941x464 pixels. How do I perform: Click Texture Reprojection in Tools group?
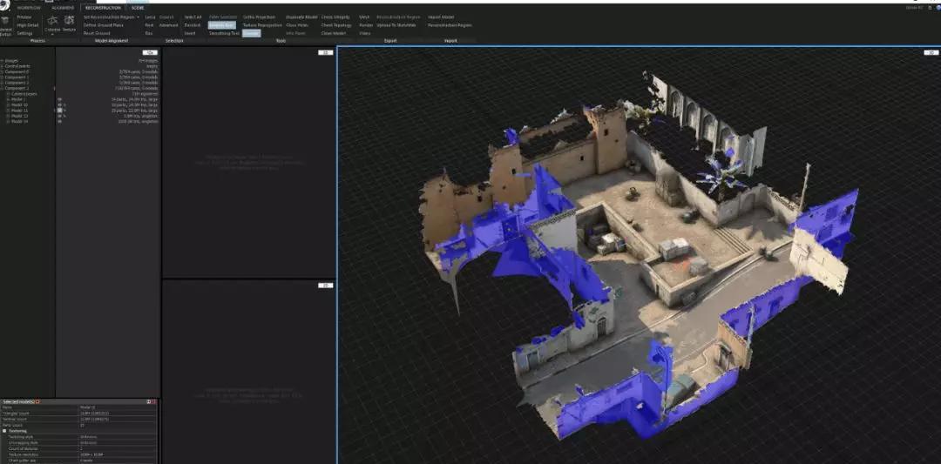[x=262, y=25]
